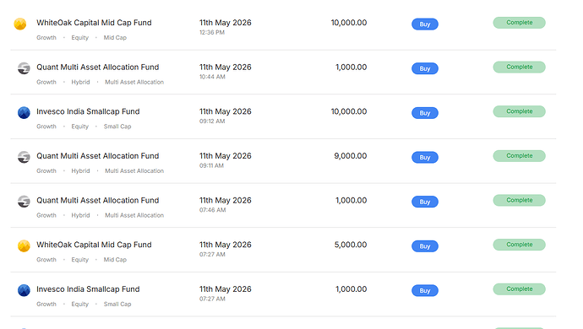Click Growth tag in Quant 10:44 AM row
Viewport: 583px width, 329px height.
tap(46, 82)
